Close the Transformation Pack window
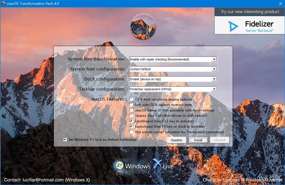 coord(281,4)
